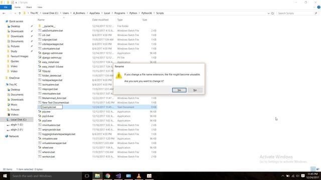
Task: Expand the ribbon with the chevron
Action: click(x=314, y=7)
